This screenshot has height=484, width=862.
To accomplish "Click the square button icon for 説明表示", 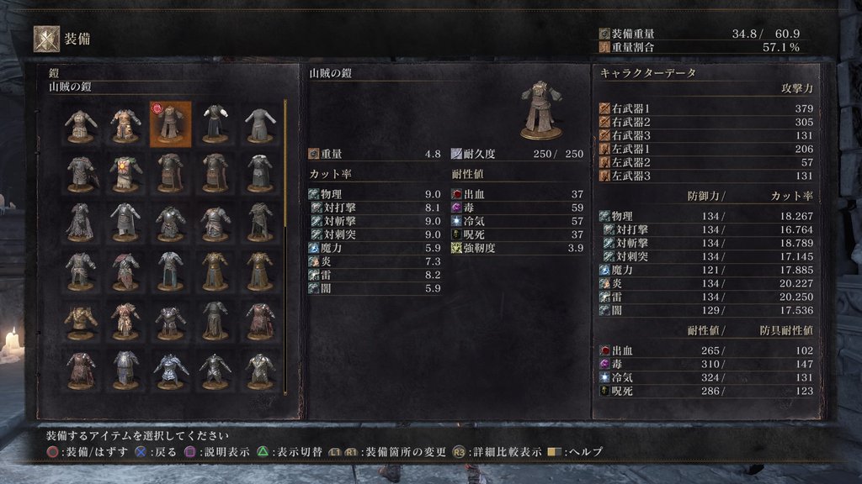I will (x=189, y=452).
